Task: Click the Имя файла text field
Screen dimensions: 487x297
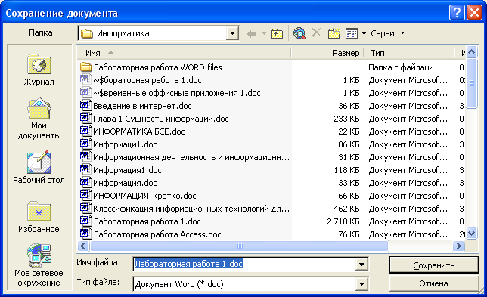Action: click(245, 264)
